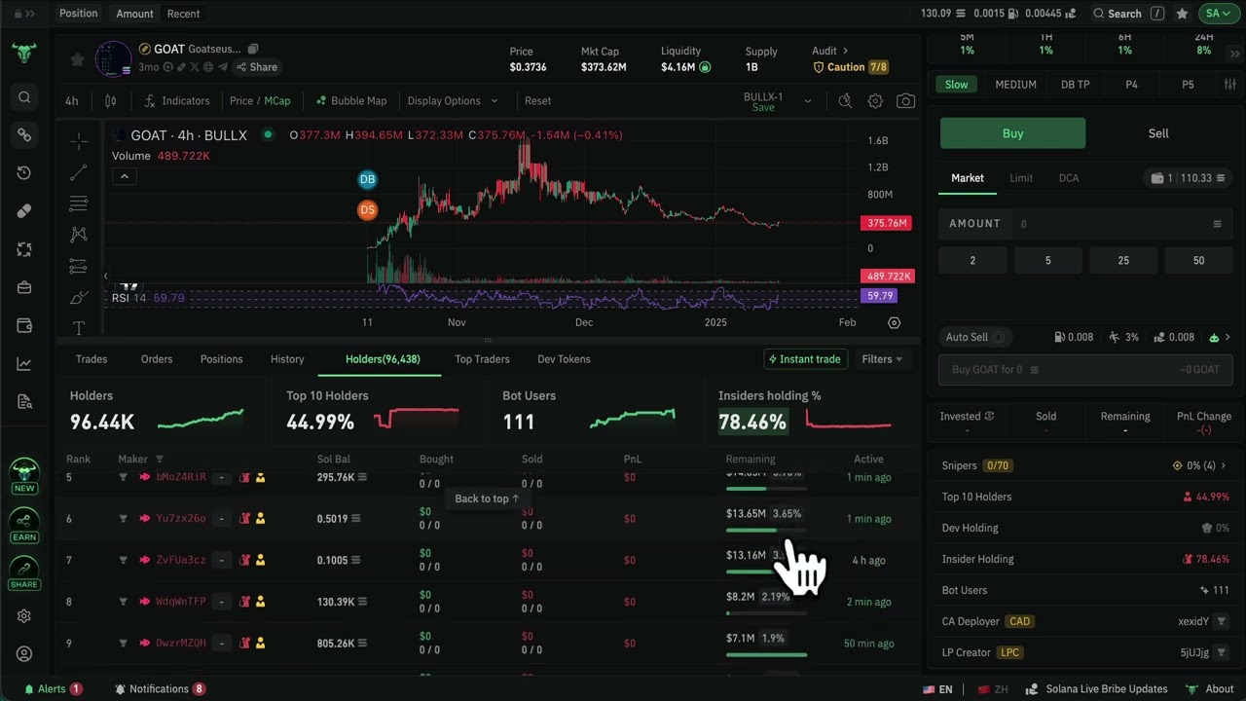The height and width of the screenshot is (701, 1246).
Task: Open the 4h timeframe selector
Action: 72,101
